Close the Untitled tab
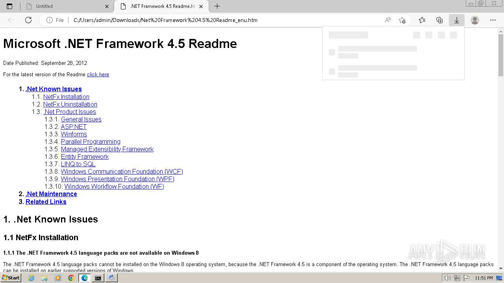 coord(107,6)
